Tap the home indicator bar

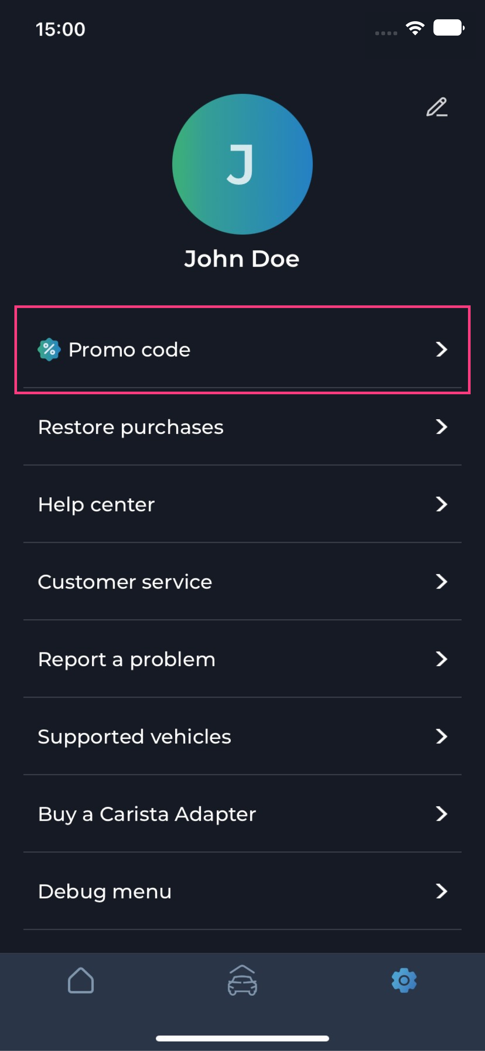pos(242,1039)
